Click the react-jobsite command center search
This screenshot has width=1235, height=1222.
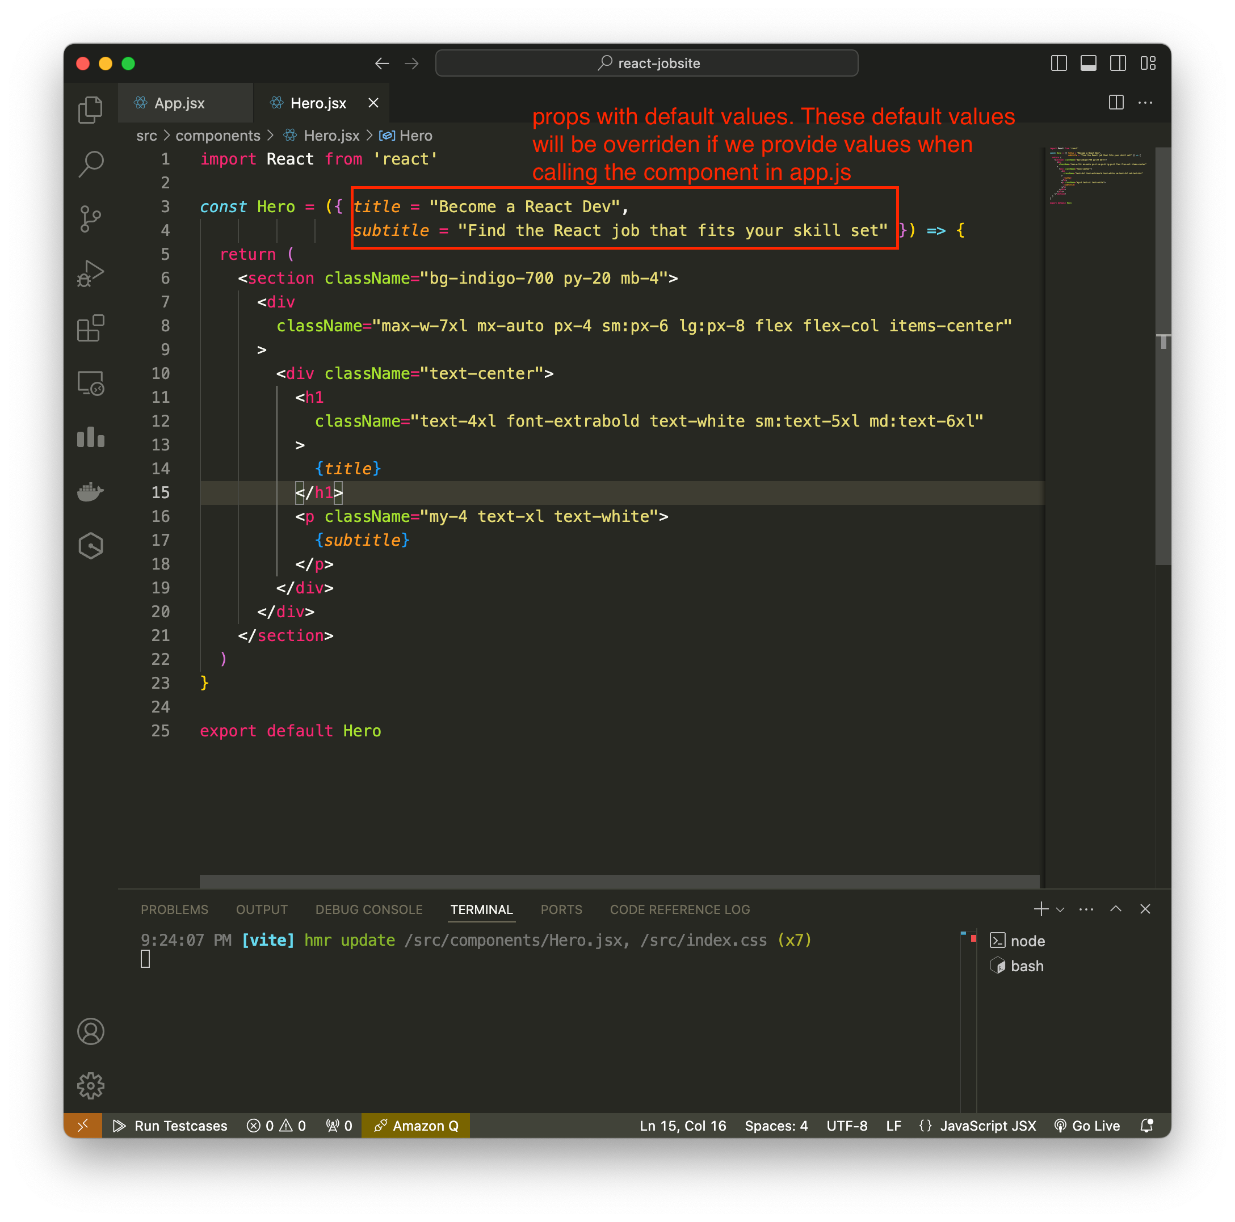646,64
